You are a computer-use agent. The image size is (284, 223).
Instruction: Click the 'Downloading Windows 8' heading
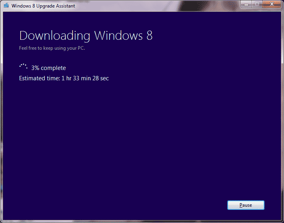click(x=86, y=35)
